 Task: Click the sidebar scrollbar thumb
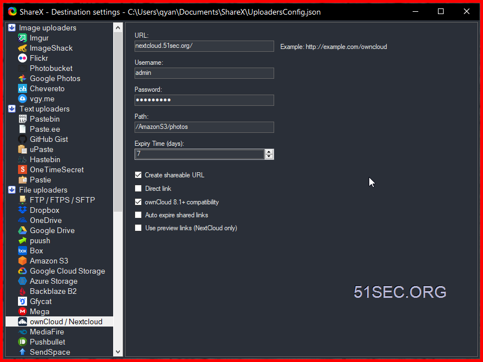tap(118, 122)
